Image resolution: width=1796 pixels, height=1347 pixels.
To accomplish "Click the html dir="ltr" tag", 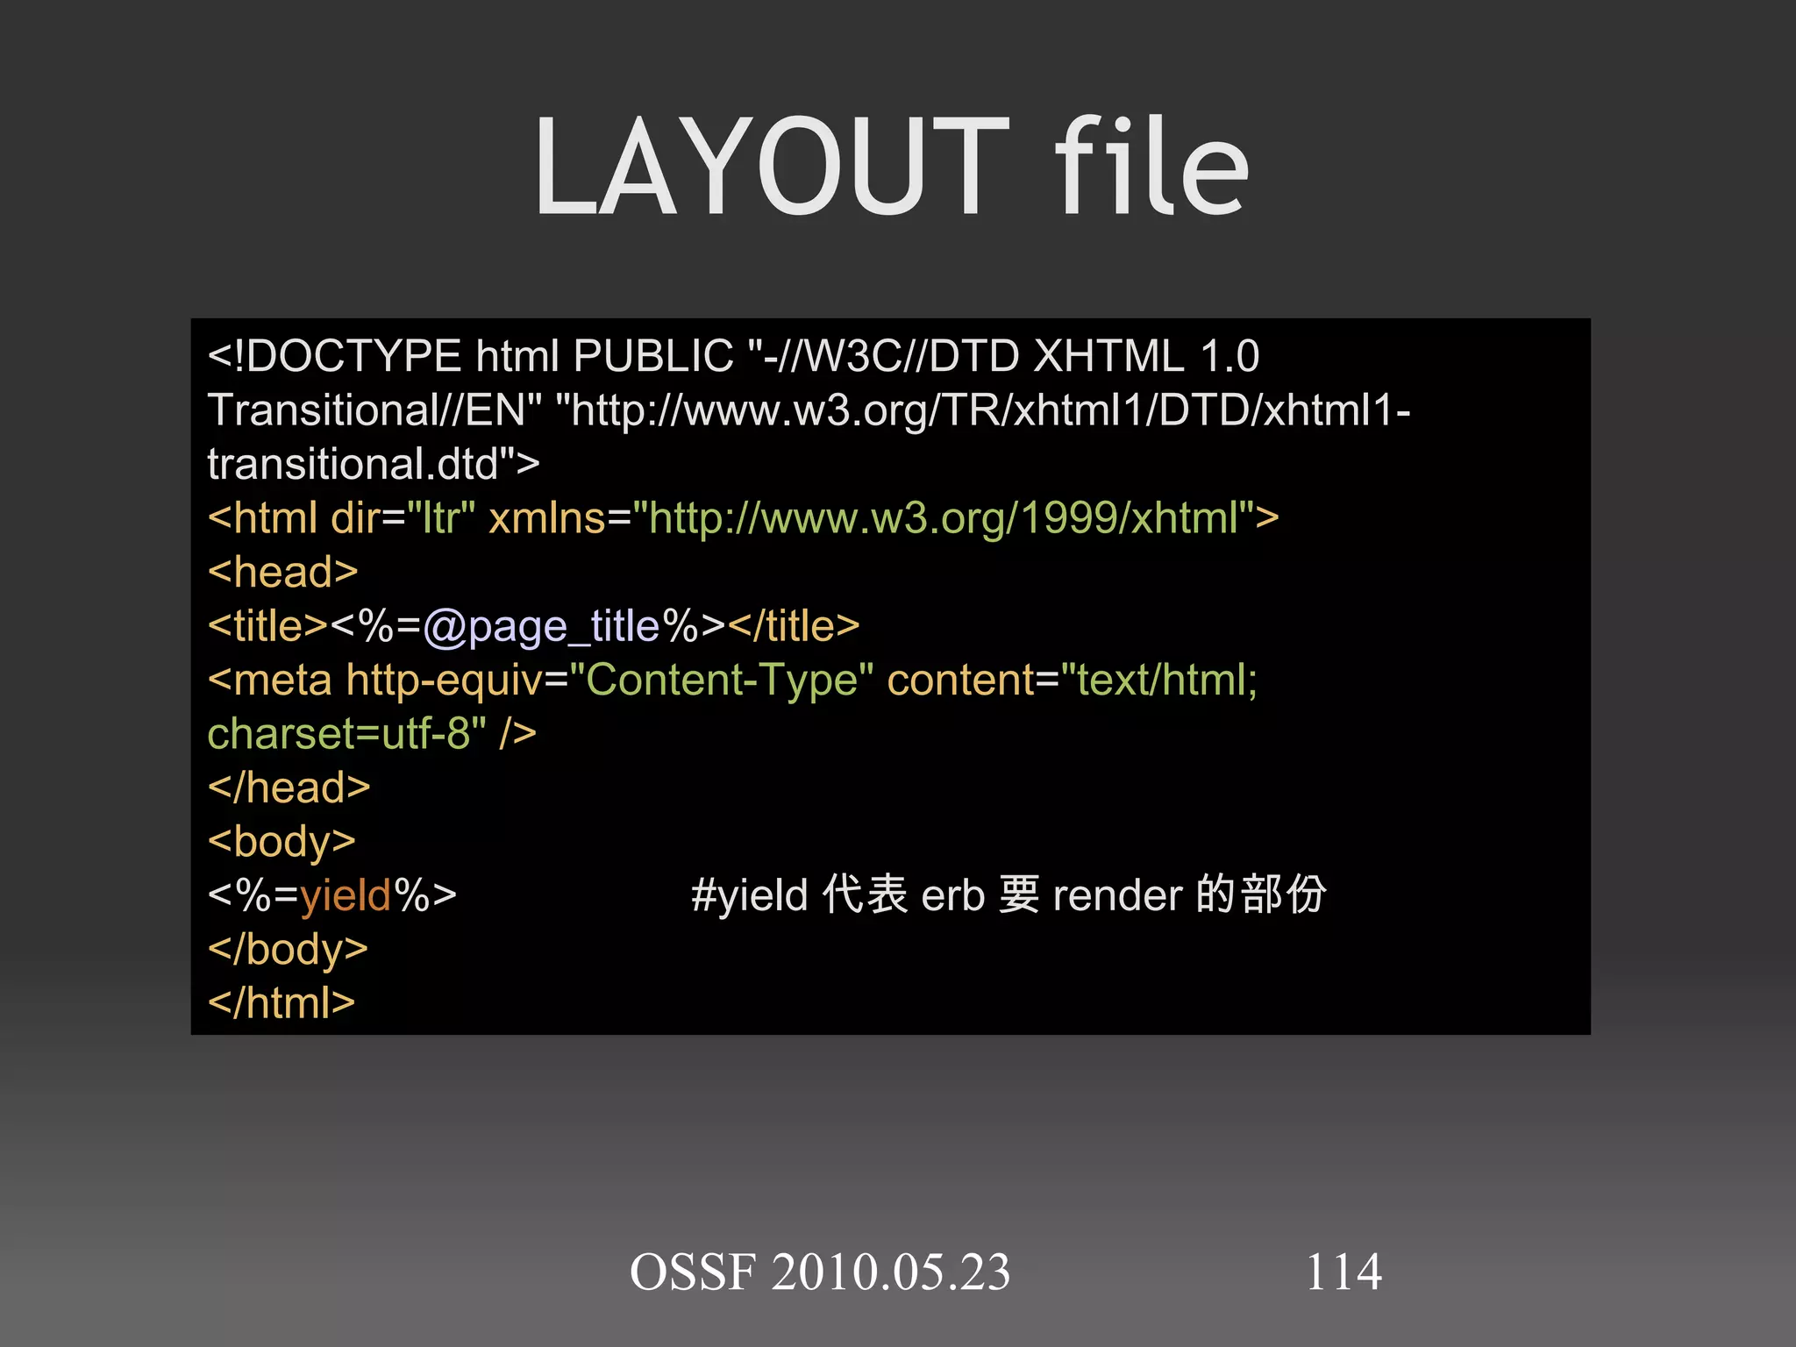I will click(x=342, y=518).
